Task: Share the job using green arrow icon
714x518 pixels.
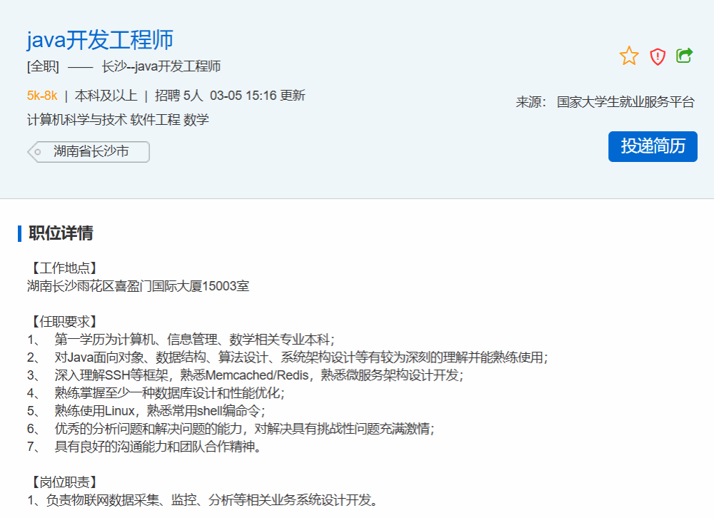Action: (x=684, y=56)
